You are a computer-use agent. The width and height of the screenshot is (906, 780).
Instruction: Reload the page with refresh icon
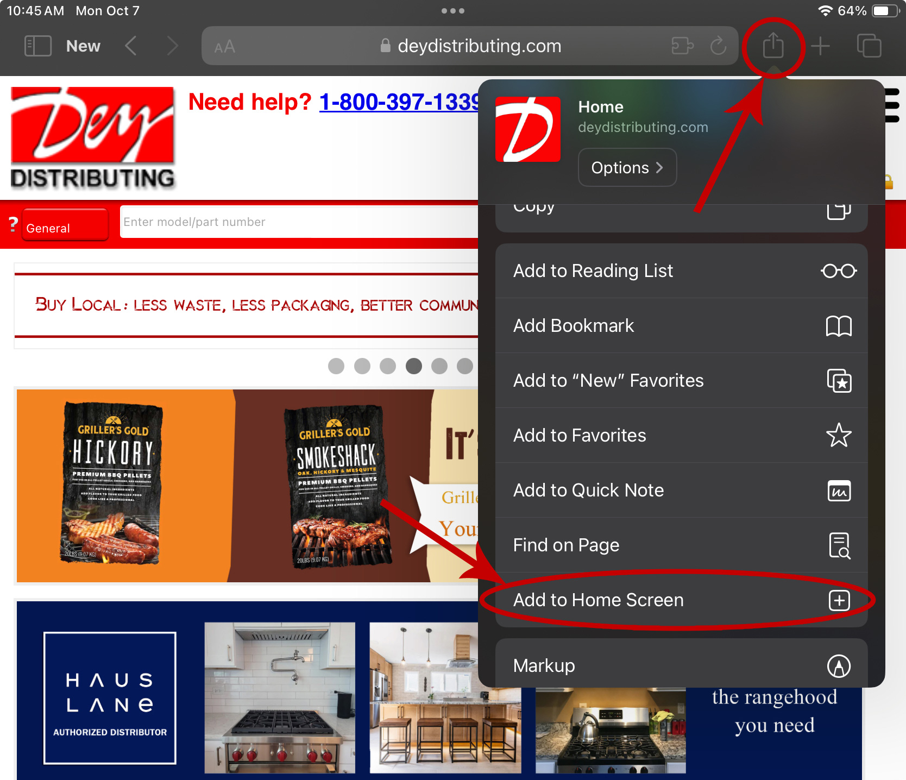[x=718, y=46]
